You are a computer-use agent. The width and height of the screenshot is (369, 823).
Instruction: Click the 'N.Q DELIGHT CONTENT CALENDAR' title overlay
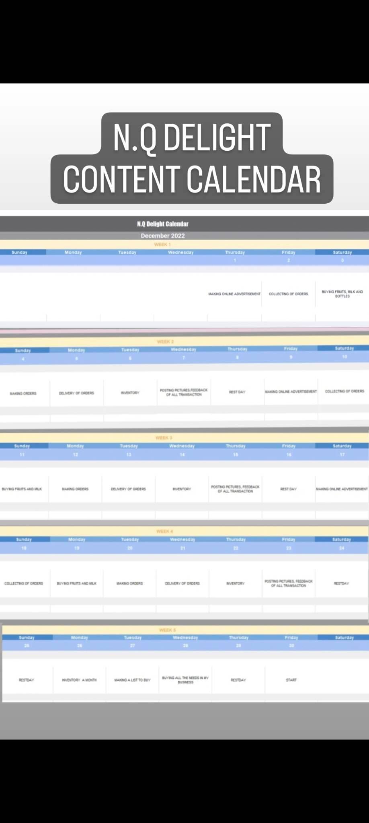tap(192, 158)
